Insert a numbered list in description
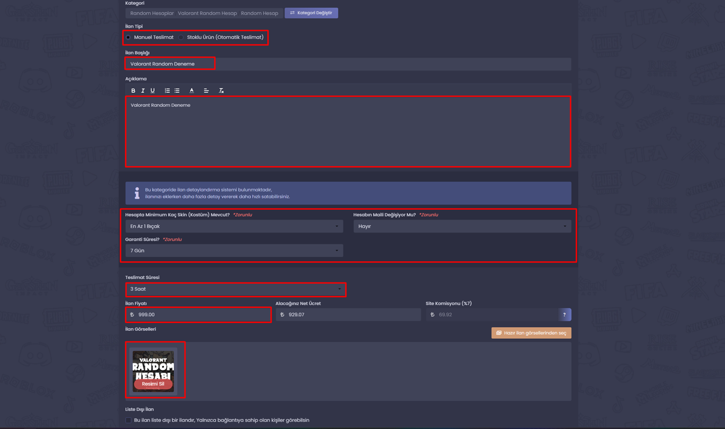 167,91
